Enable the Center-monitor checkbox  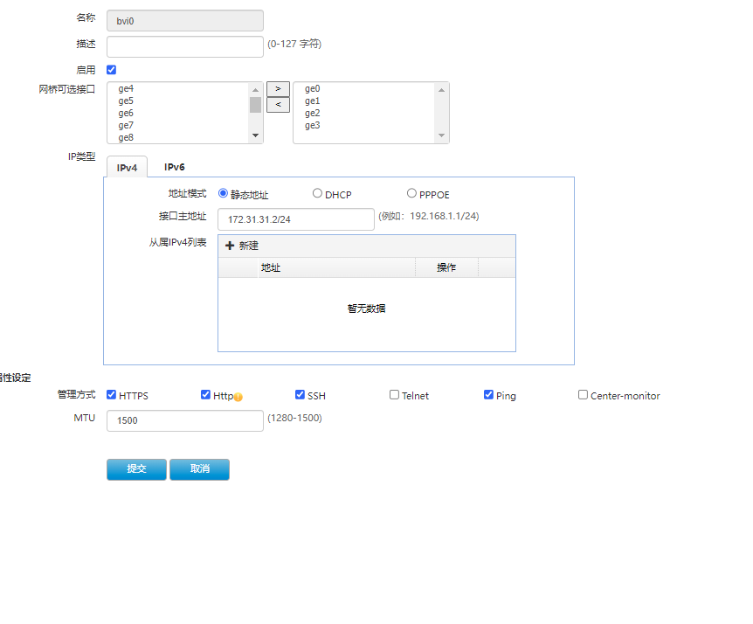click(583, 395)
